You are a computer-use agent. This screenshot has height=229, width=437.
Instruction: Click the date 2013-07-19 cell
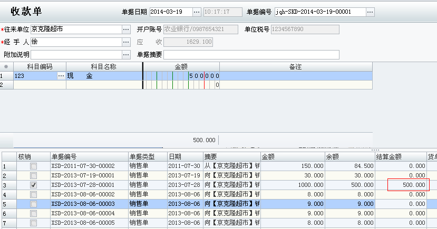click(186, 176)
